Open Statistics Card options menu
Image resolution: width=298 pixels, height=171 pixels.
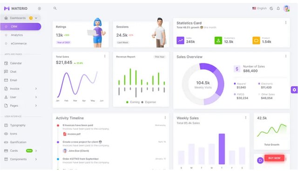[x=285, y=23]
